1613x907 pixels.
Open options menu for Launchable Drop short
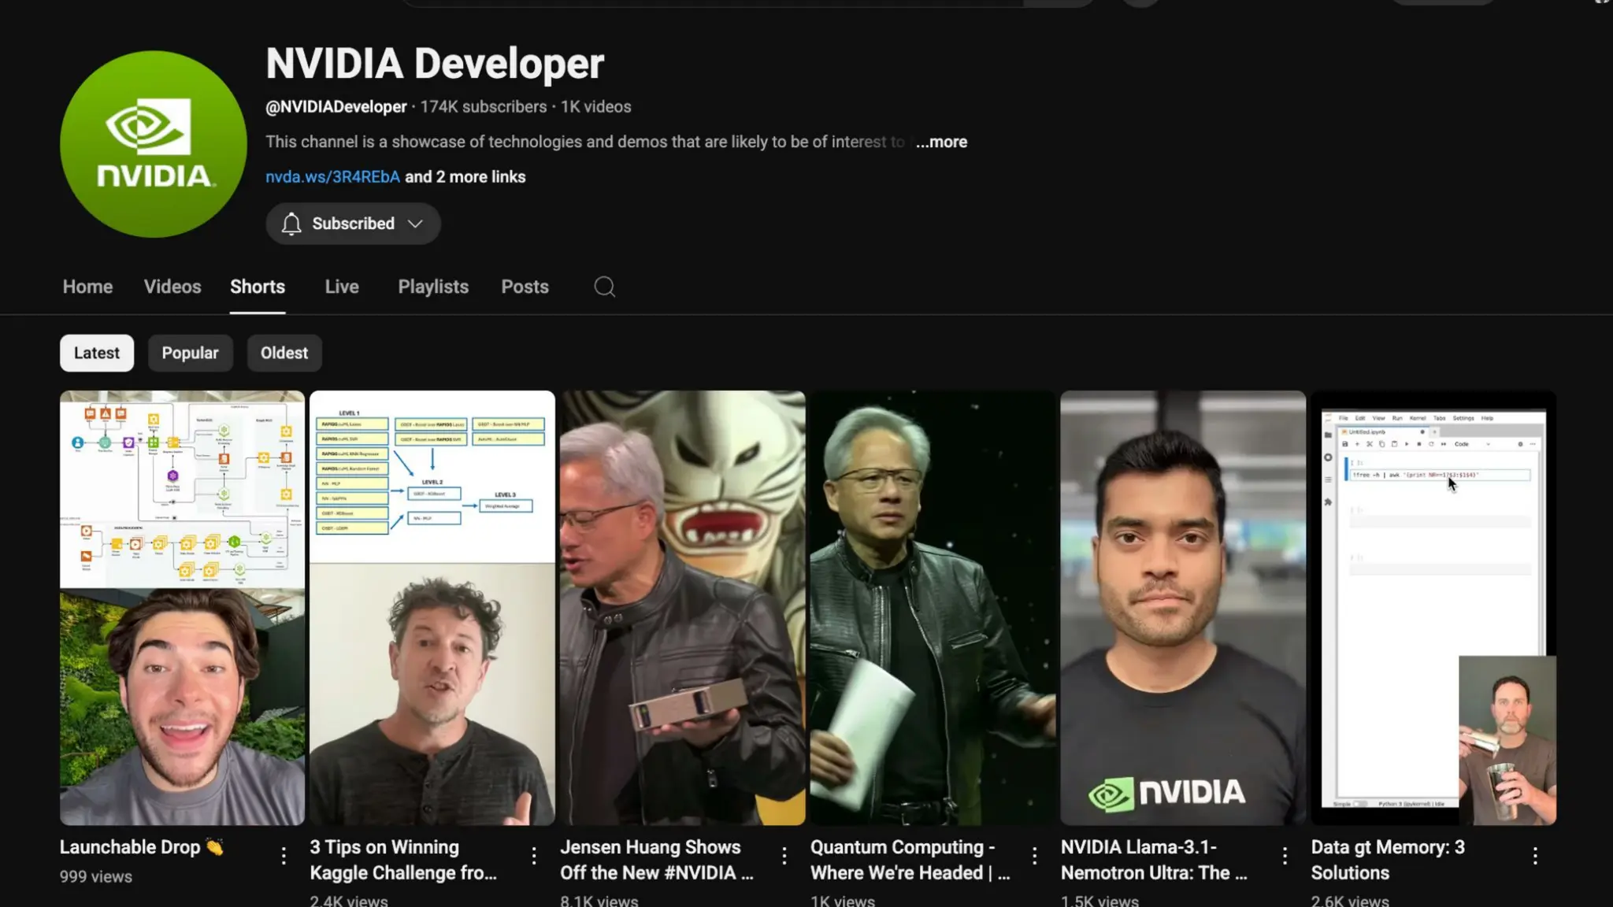(284, 856)
